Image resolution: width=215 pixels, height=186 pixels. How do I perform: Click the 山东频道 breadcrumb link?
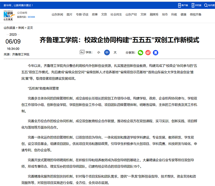point(10,28)
